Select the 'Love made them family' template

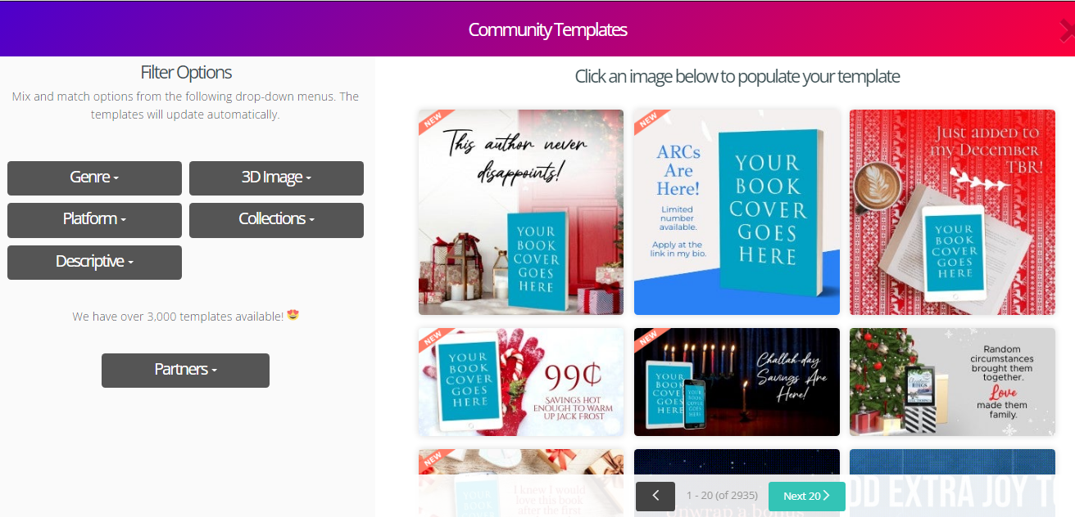pyautogui.click(x=952, y=382)
